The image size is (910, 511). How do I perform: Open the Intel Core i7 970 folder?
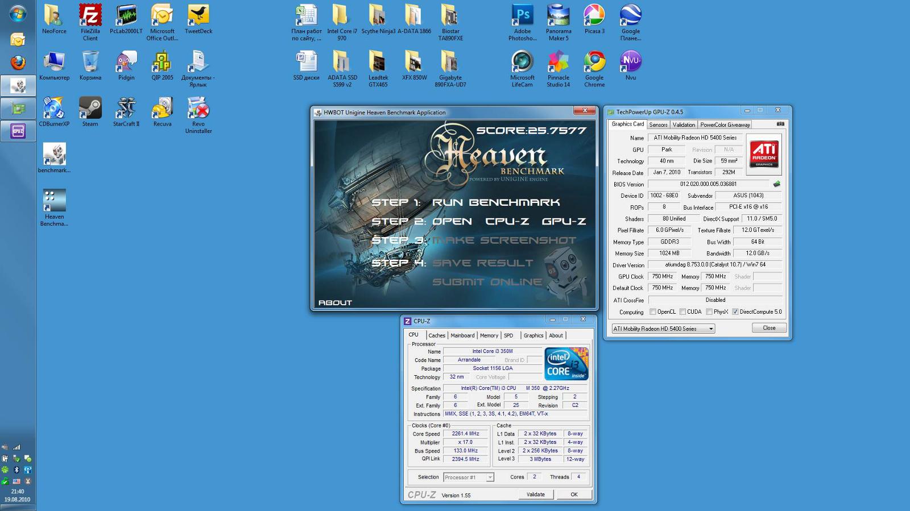pyautogui.click(x=342, y=22)
